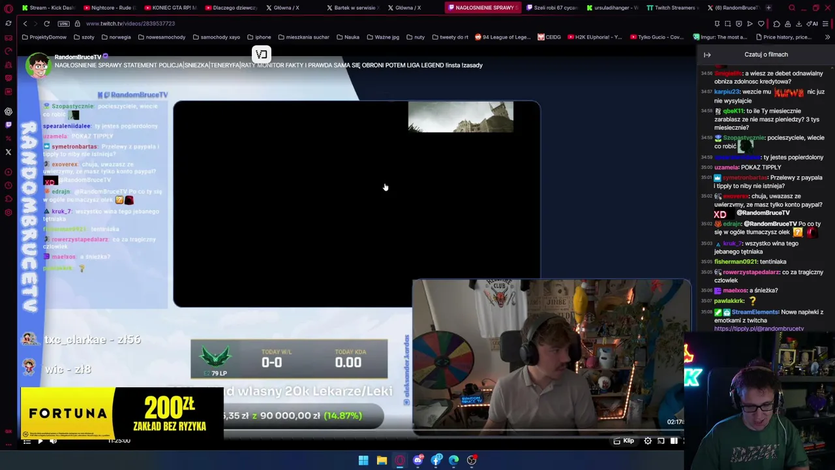Reload the Twitch page
This screenshot has height=470, width=835.
[47, 23]
